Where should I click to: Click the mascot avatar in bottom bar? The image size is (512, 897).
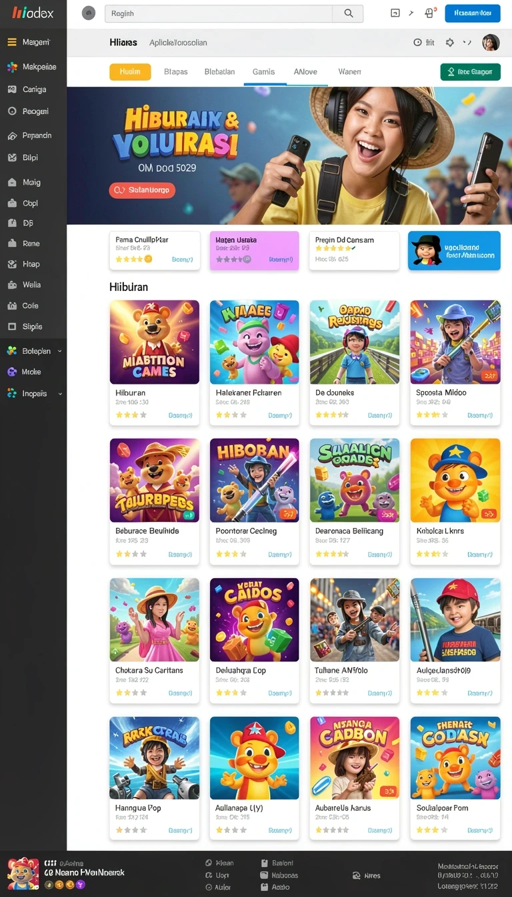(x=23, y=874)
